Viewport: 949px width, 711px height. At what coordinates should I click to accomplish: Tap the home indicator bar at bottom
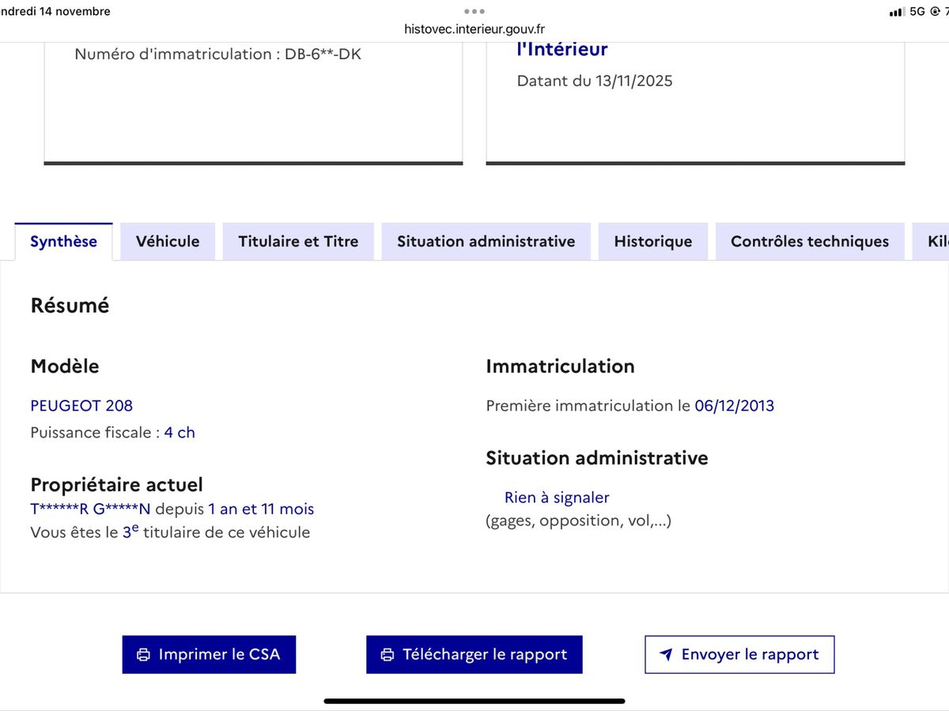[x=475, y=701]
